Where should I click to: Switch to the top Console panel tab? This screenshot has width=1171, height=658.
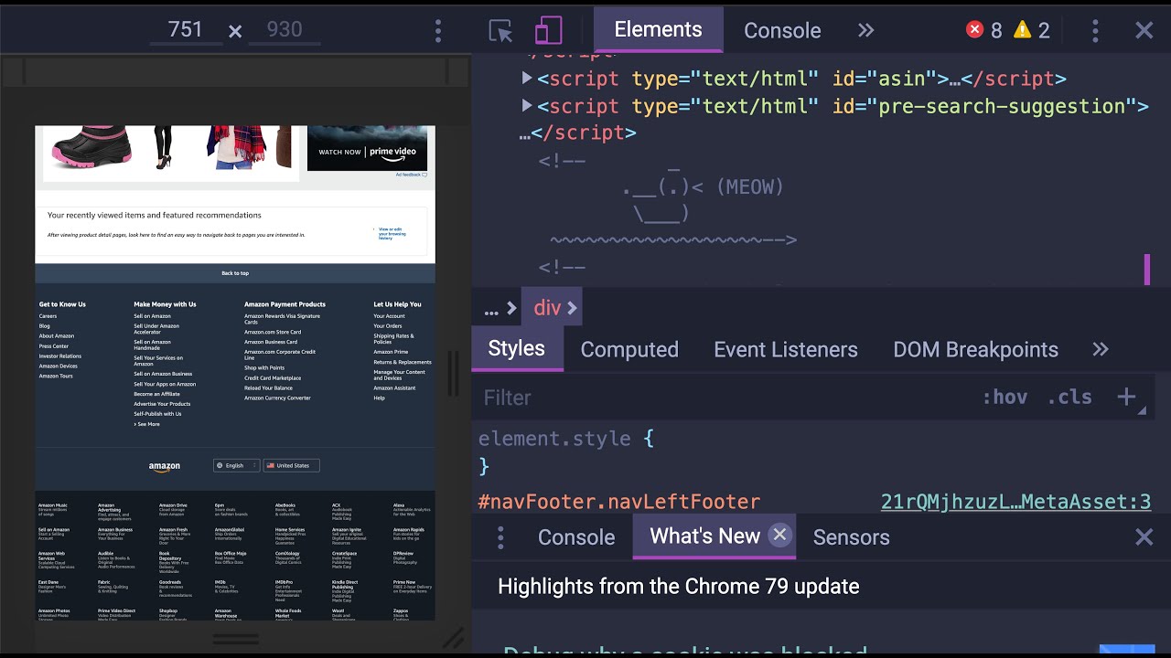point(782,30)
